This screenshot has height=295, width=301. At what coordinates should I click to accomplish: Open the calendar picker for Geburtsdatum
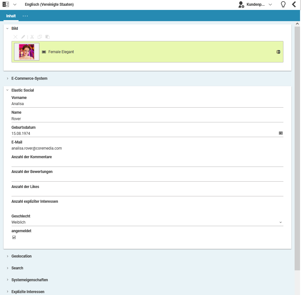281,133
